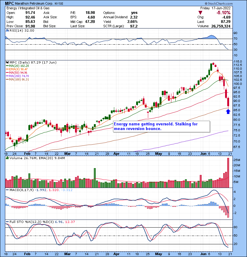This screenshot has width=247, height=257.
Task: Click the MPC (Daily) 87.29 (17 Jun) label
Action: (33, 62)
